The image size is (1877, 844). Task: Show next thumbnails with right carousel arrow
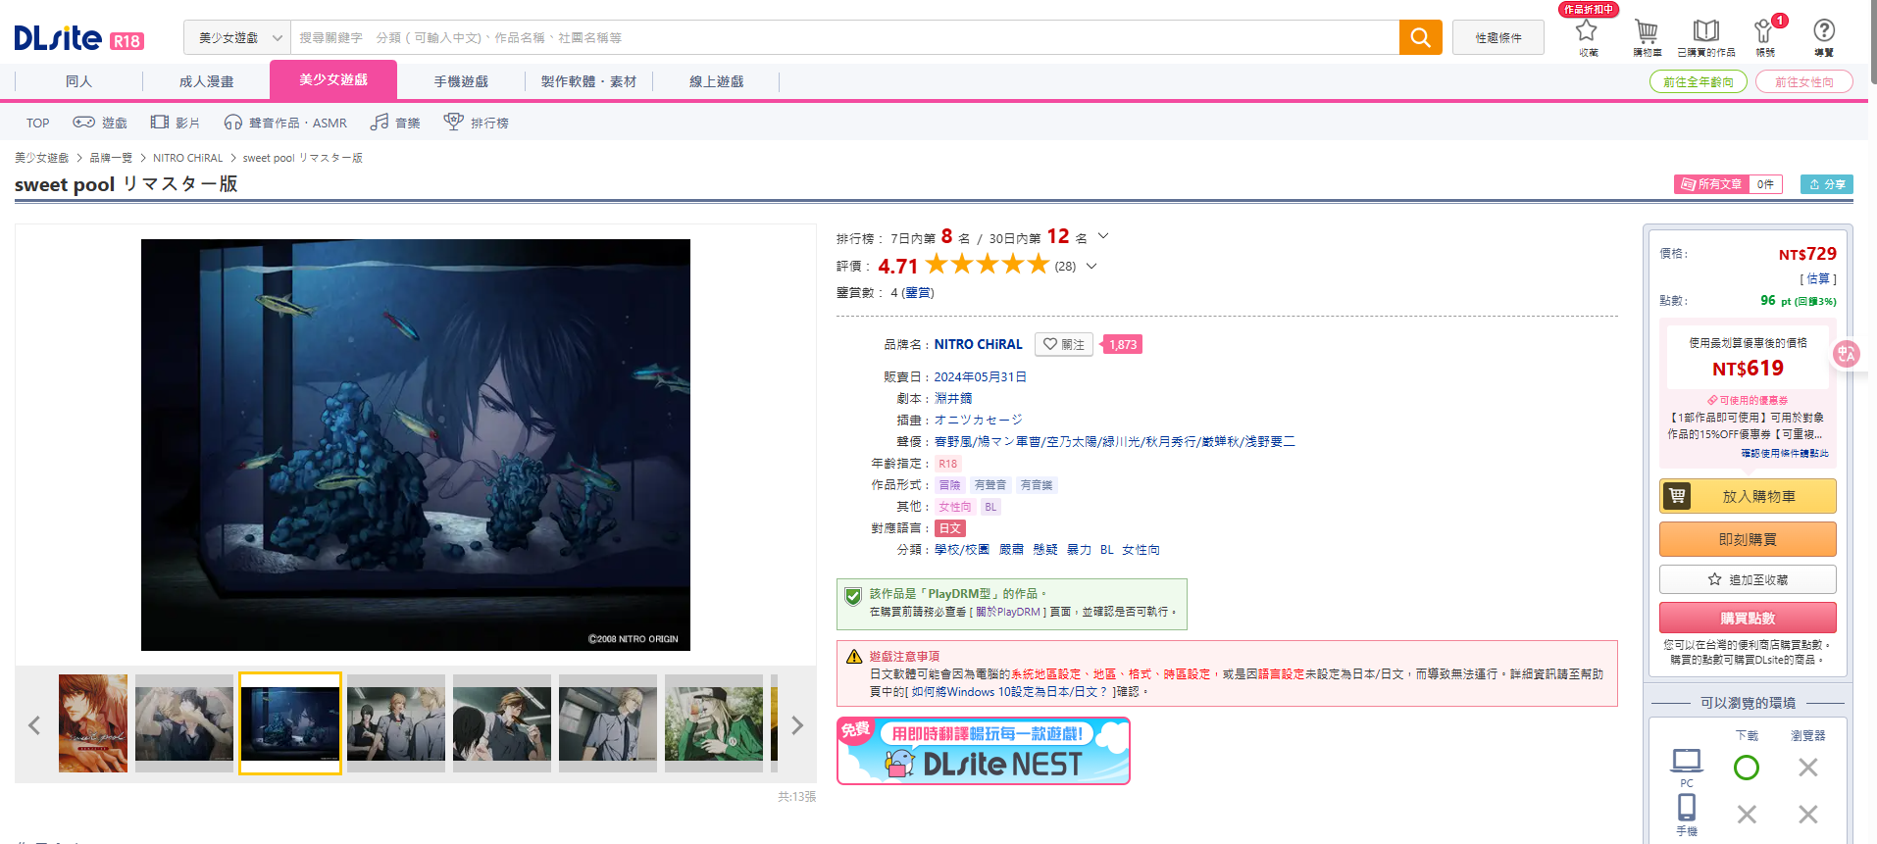(796, 725)
